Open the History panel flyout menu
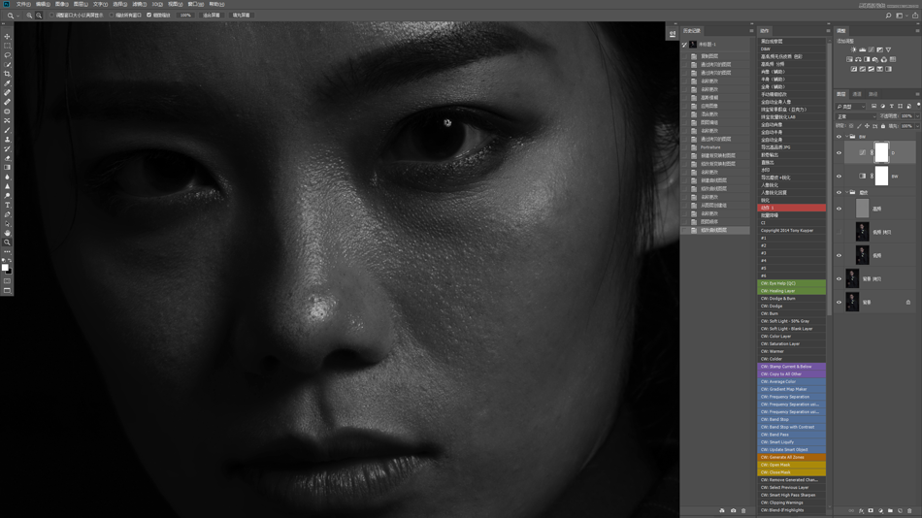The width and height of the screenshot is (922, 518). coord(751,31)
